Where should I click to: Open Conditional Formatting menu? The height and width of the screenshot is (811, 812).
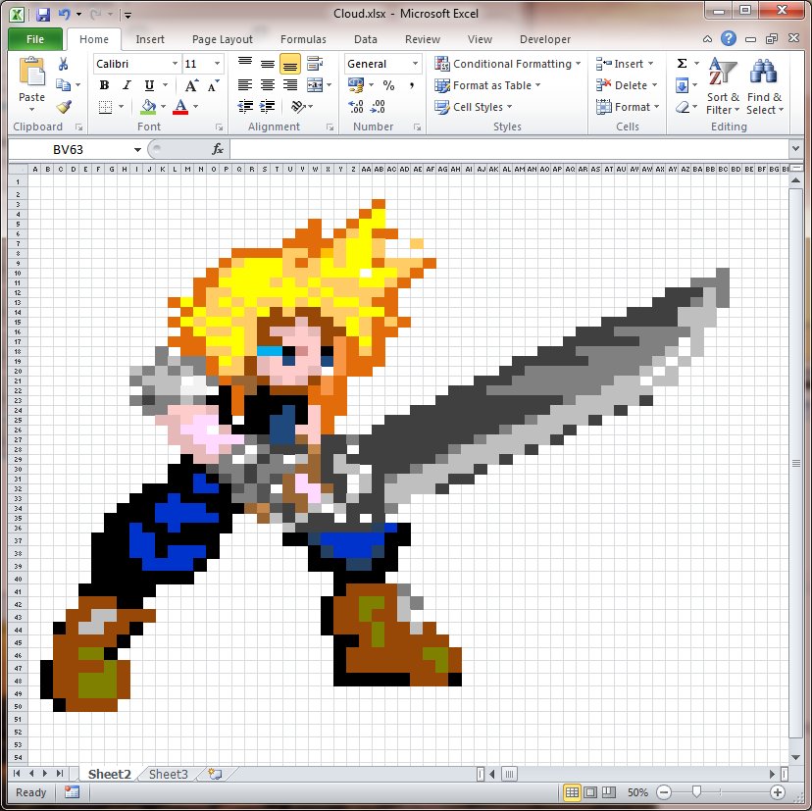pos(508,64)
